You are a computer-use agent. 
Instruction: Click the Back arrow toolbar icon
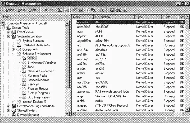tap(45, 10)
